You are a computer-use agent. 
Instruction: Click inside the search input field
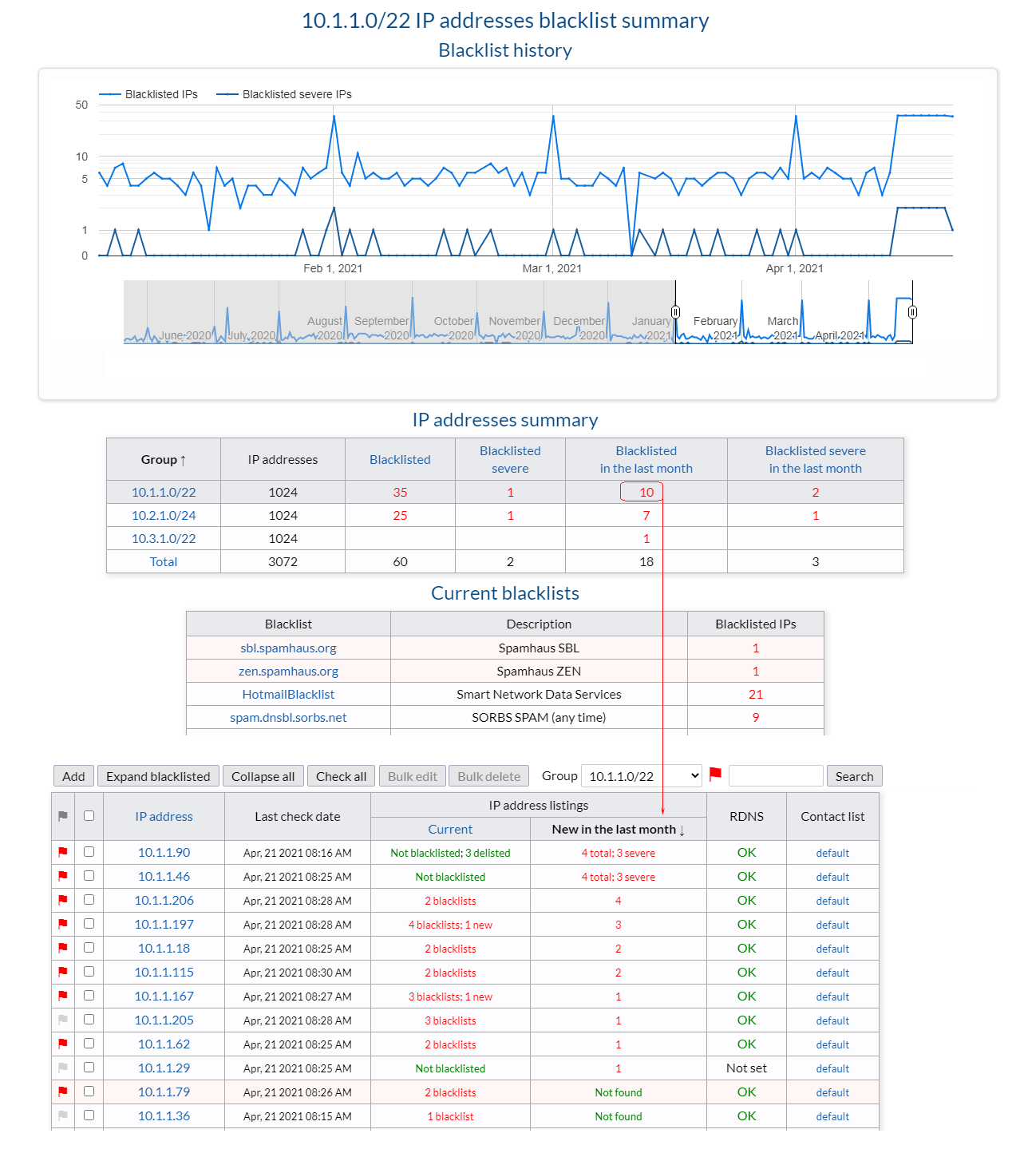point(776,775)
